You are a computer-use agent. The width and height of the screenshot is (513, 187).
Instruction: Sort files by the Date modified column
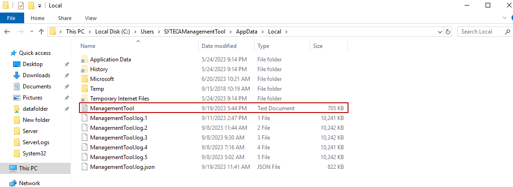pos(219,46)
